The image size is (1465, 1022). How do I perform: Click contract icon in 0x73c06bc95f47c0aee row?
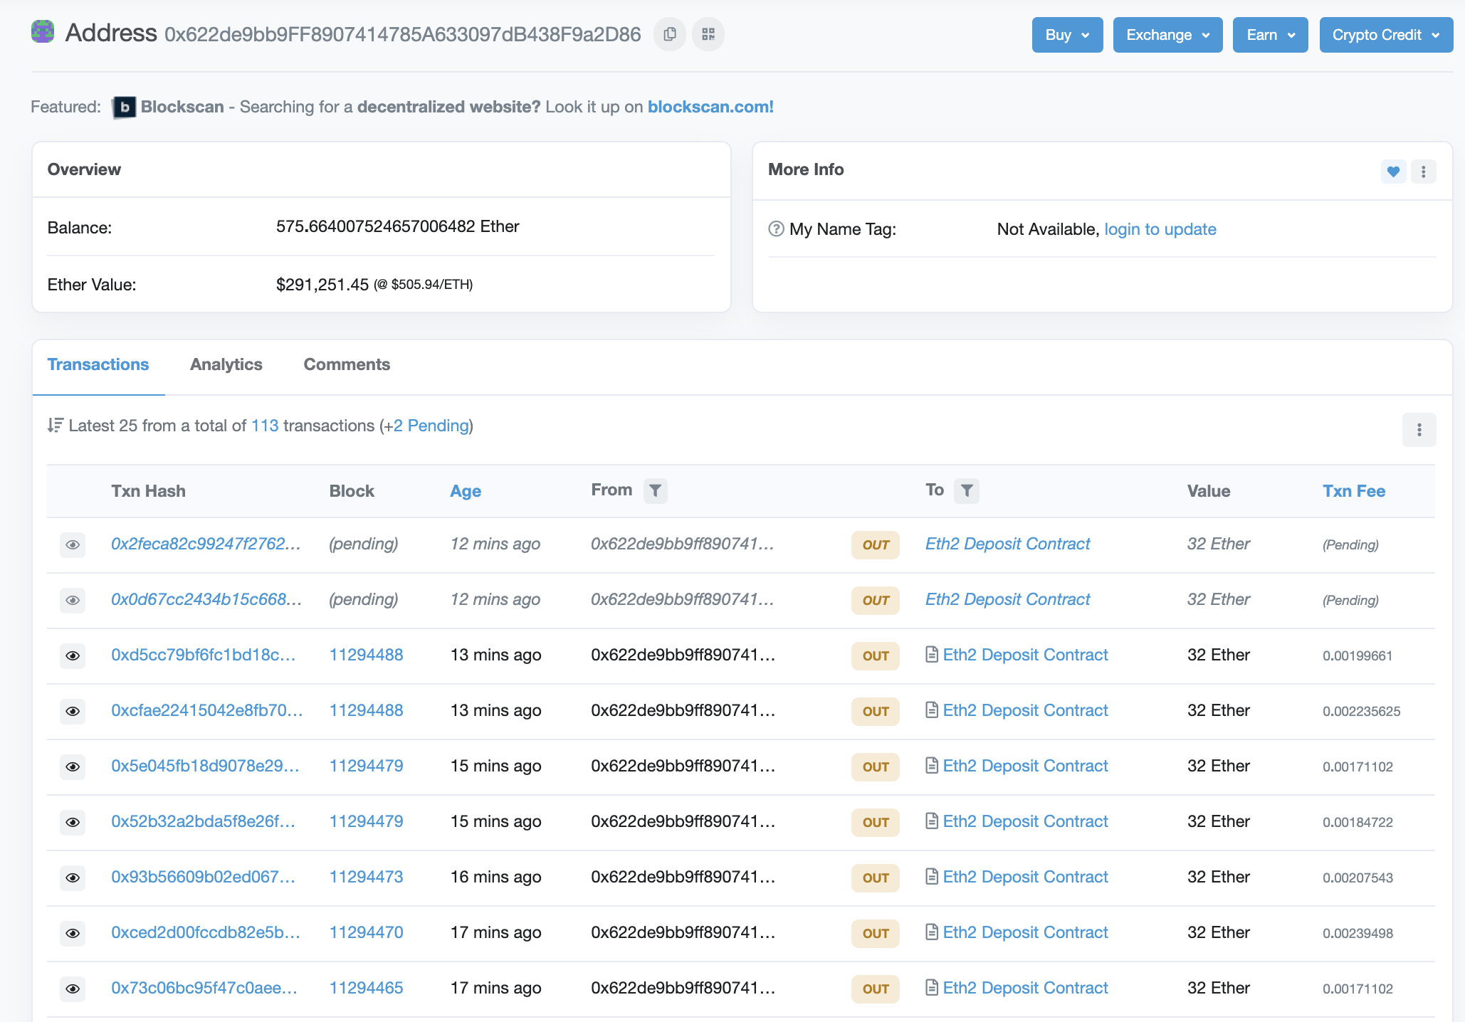click(x=932, y=988)
